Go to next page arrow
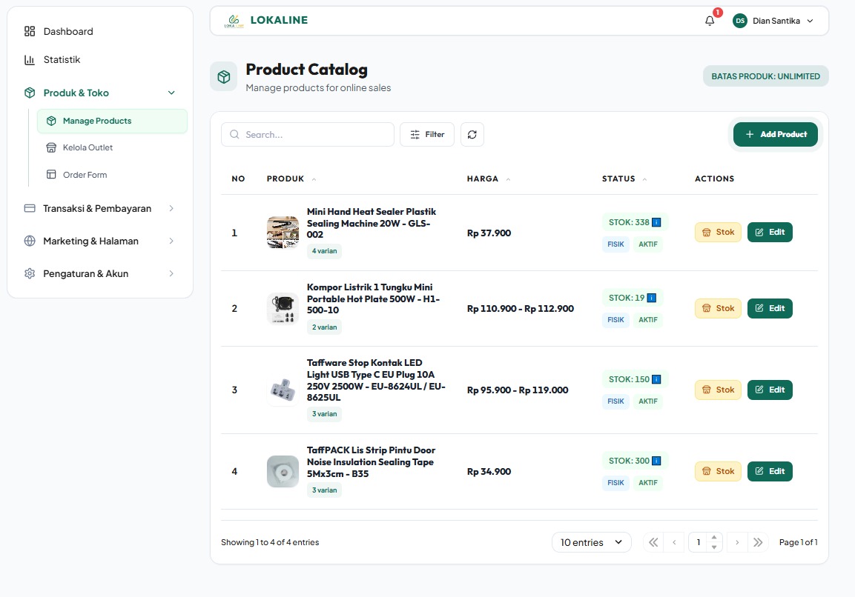Viewport: 855px width, 597px height. 737,542
